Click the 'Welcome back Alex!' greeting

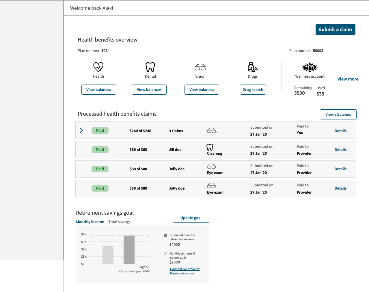tap(92, 8)
